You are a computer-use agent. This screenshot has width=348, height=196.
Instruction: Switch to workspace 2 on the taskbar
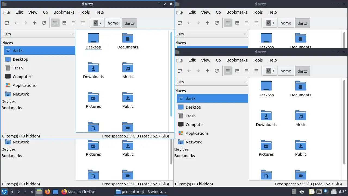tap(18, 192)
